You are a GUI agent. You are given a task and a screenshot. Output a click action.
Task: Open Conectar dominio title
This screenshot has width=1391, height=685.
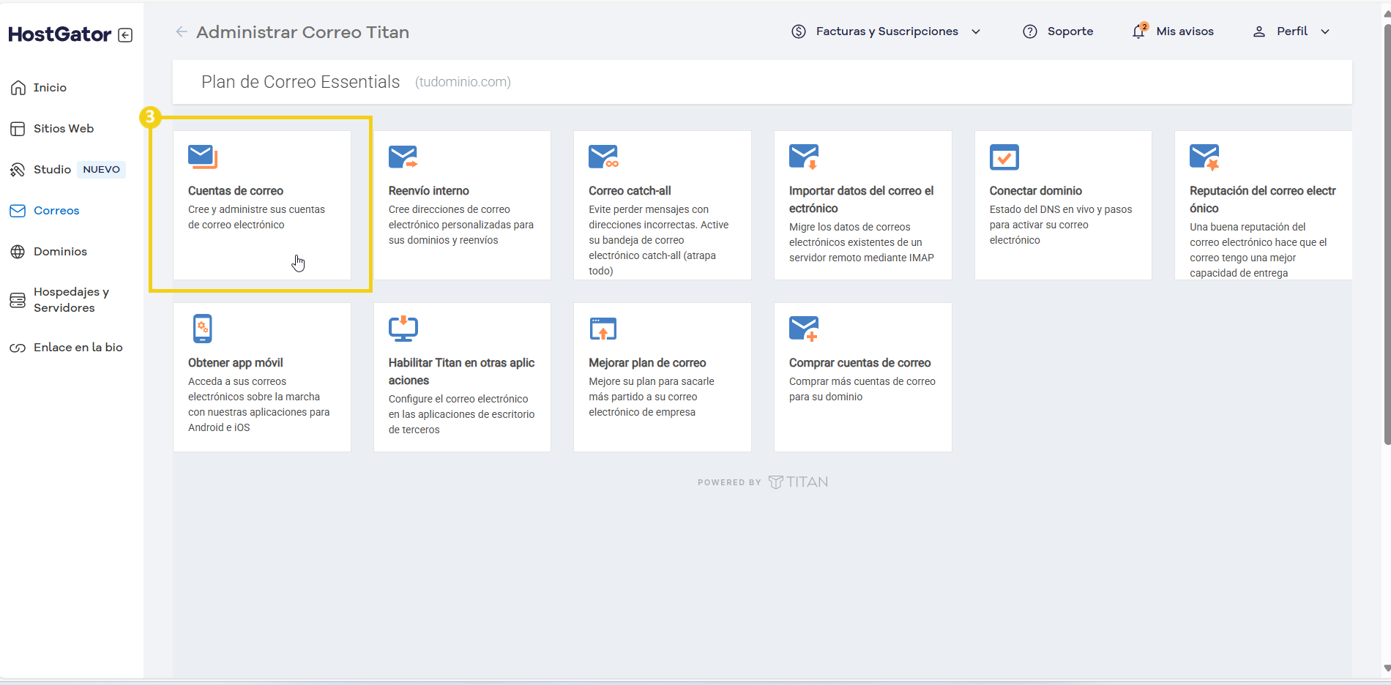(1036, 191)
